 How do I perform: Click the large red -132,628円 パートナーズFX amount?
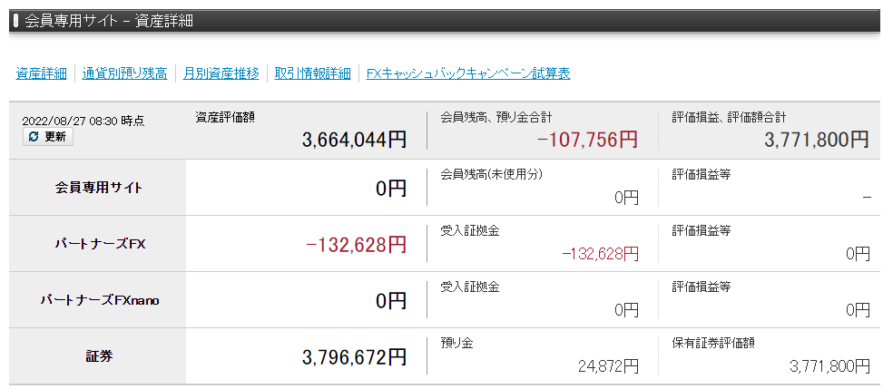[356, 245]
